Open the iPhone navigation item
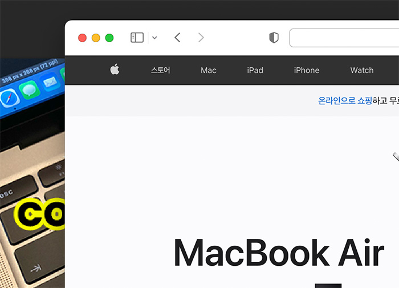The image size is (399, 288). tap(307, 70)
